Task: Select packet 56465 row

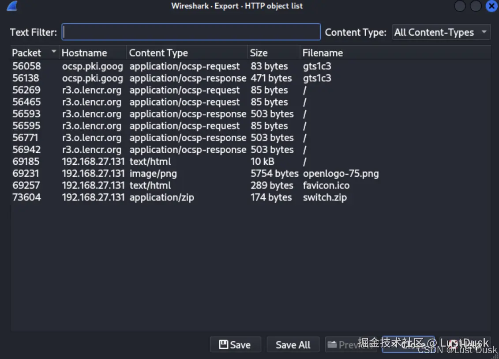Action: click(x=251, y=102)
